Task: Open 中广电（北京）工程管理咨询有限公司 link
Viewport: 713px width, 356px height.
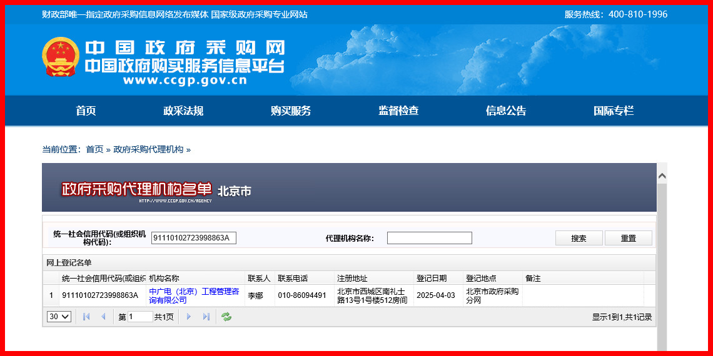Action: (194, 295)
